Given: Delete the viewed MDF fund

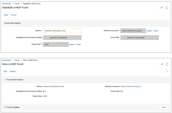Looking at the screenshot, I should [x=13, y=71].
